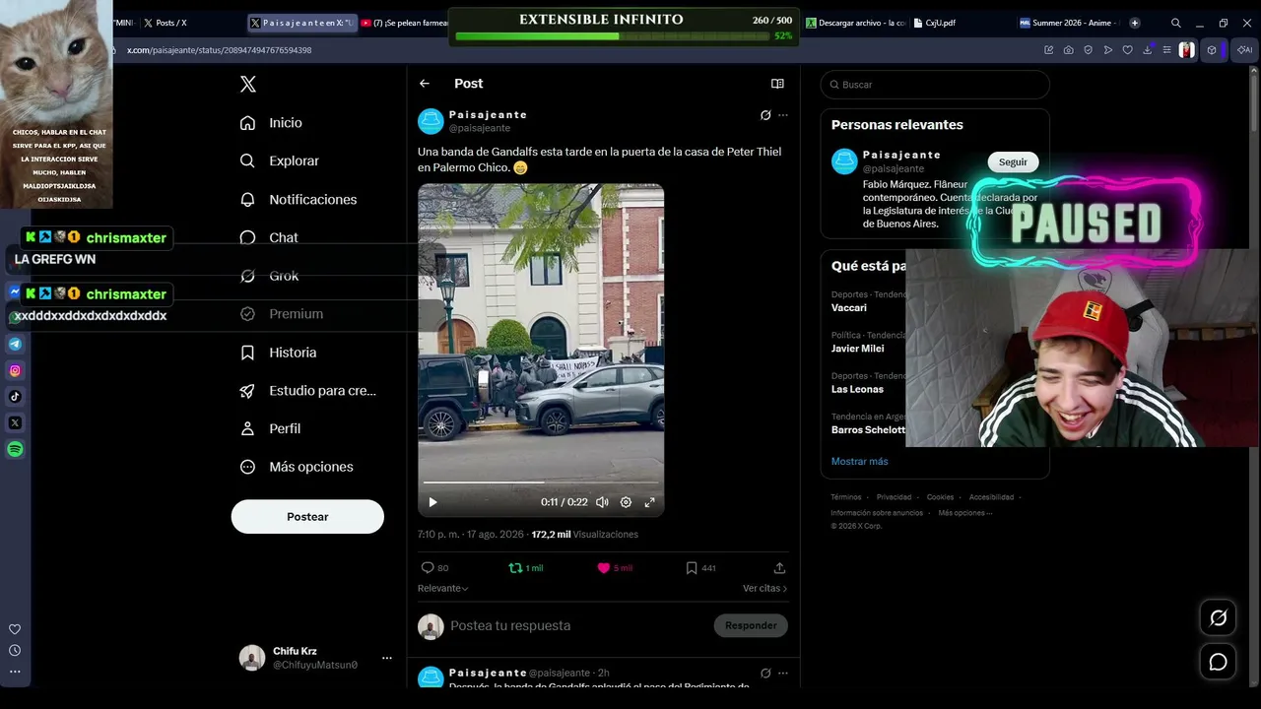Click the Responder button
The width and height of the screenshot is (1261, 709).
point(751,625)
